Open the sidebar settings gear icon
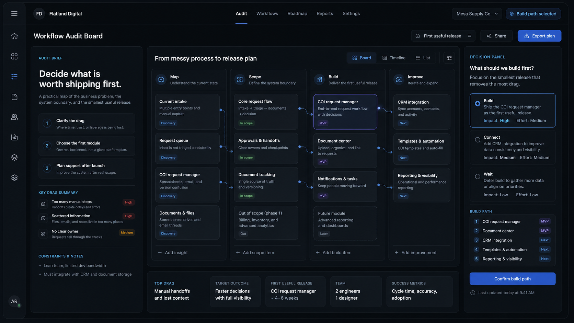574x323 pixels. coord(14,178)
